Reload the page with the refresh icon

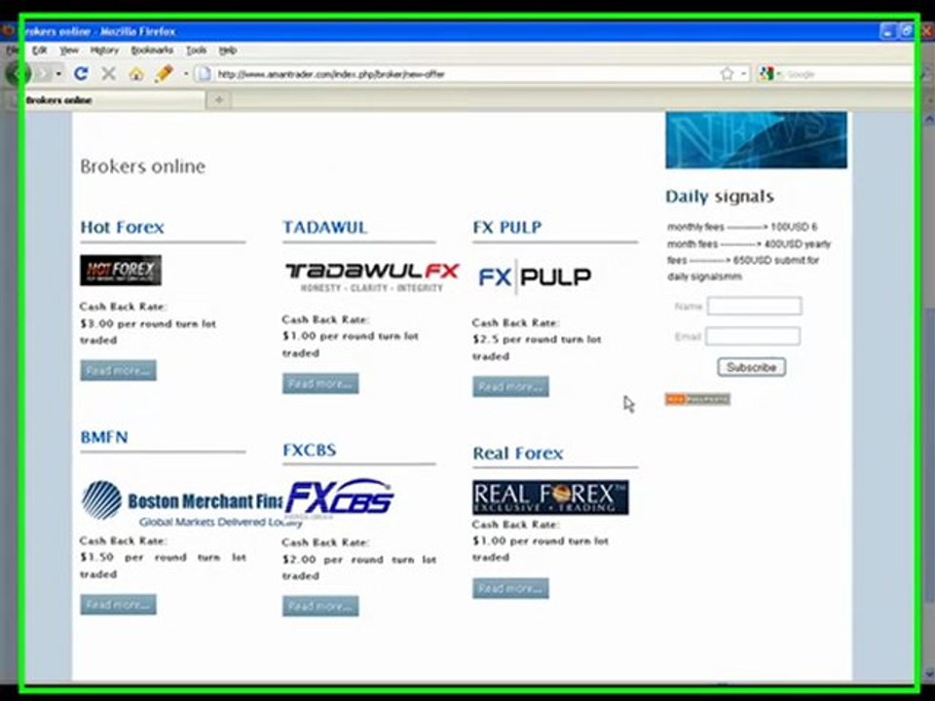81,74
